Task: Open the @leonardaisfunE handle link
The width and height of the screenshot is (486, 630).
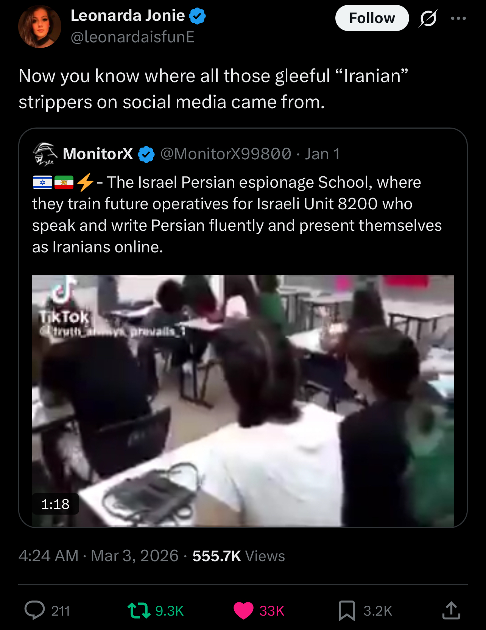Action: (x=132, y=37)
